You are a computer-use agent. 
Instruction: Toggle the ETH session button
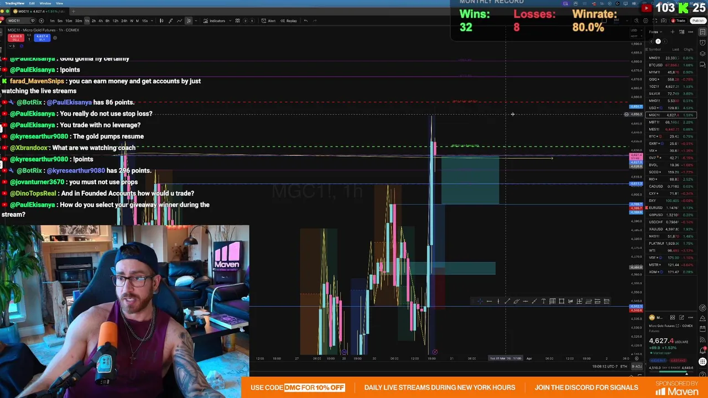coord(624,366)
